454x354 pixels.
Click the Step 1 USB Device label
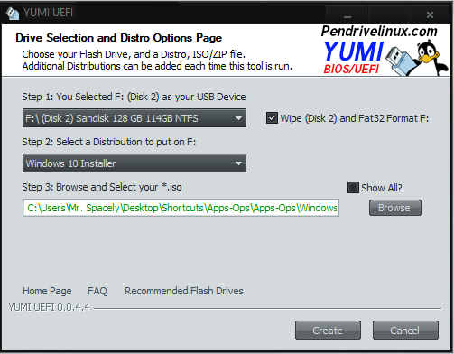point(134,97)
